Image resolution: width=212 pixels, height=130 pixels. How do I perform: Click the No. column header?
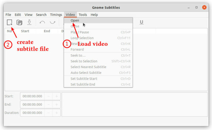tap(10, 31)
